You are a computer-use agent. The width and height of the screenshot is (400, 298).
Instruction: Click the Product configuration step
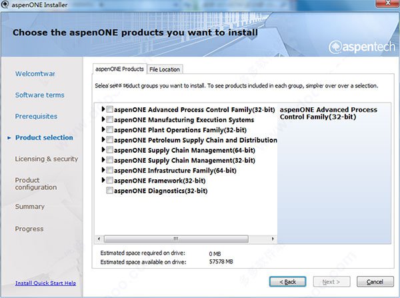pos(36,184)
